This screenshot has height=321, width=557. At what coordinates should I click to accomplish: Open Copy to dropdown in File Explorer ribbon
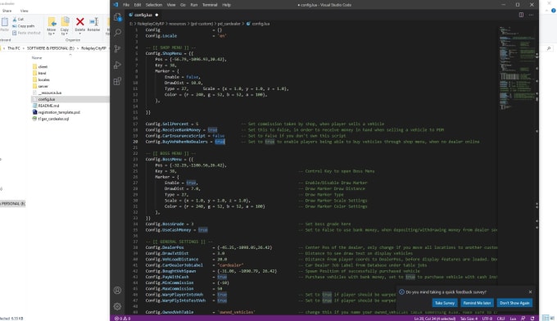(x=65, y=26)
